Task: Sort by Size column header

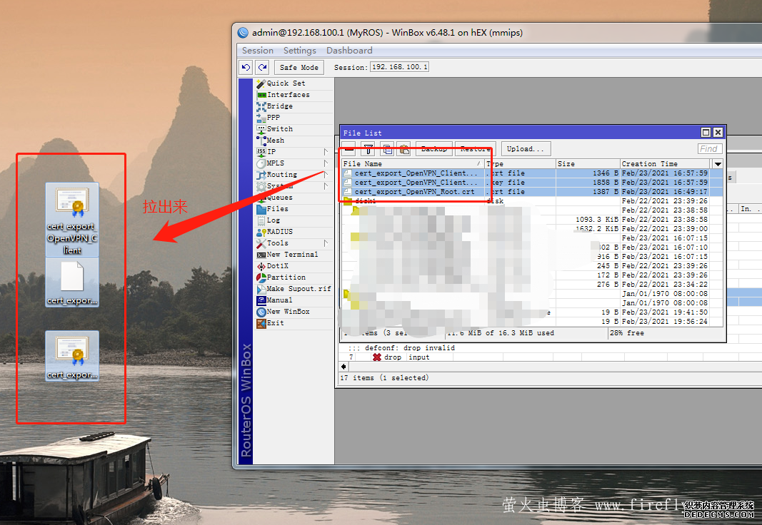Action: pos(588,164)
